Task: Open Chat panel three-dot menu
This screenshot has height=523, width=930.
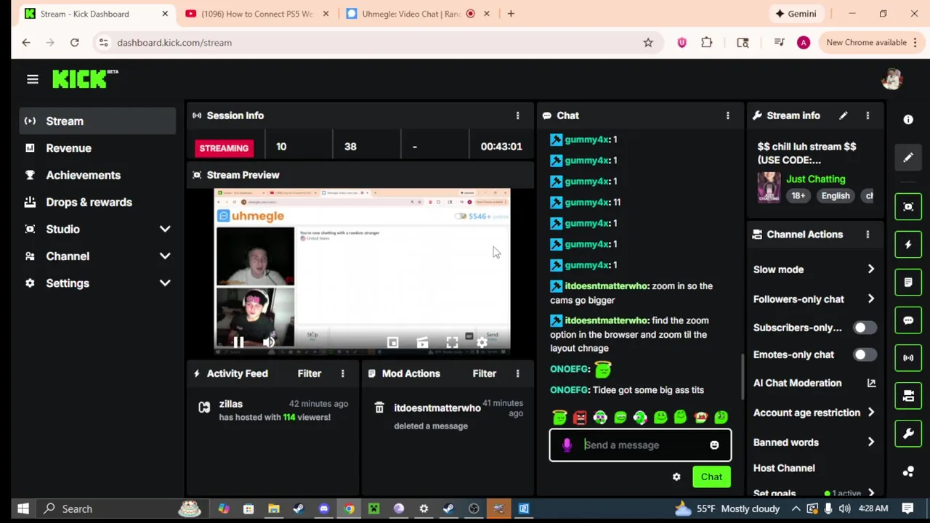Action: click(727, 115)
